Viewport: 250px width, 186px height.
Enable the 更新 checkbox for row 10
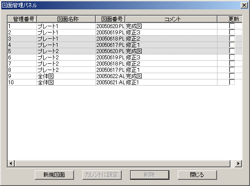pos(232,82)
